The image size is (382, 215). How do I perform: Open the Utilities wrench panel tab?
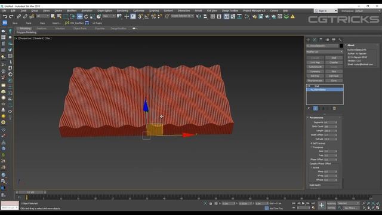pyautogui.click(x=340, y=40)
